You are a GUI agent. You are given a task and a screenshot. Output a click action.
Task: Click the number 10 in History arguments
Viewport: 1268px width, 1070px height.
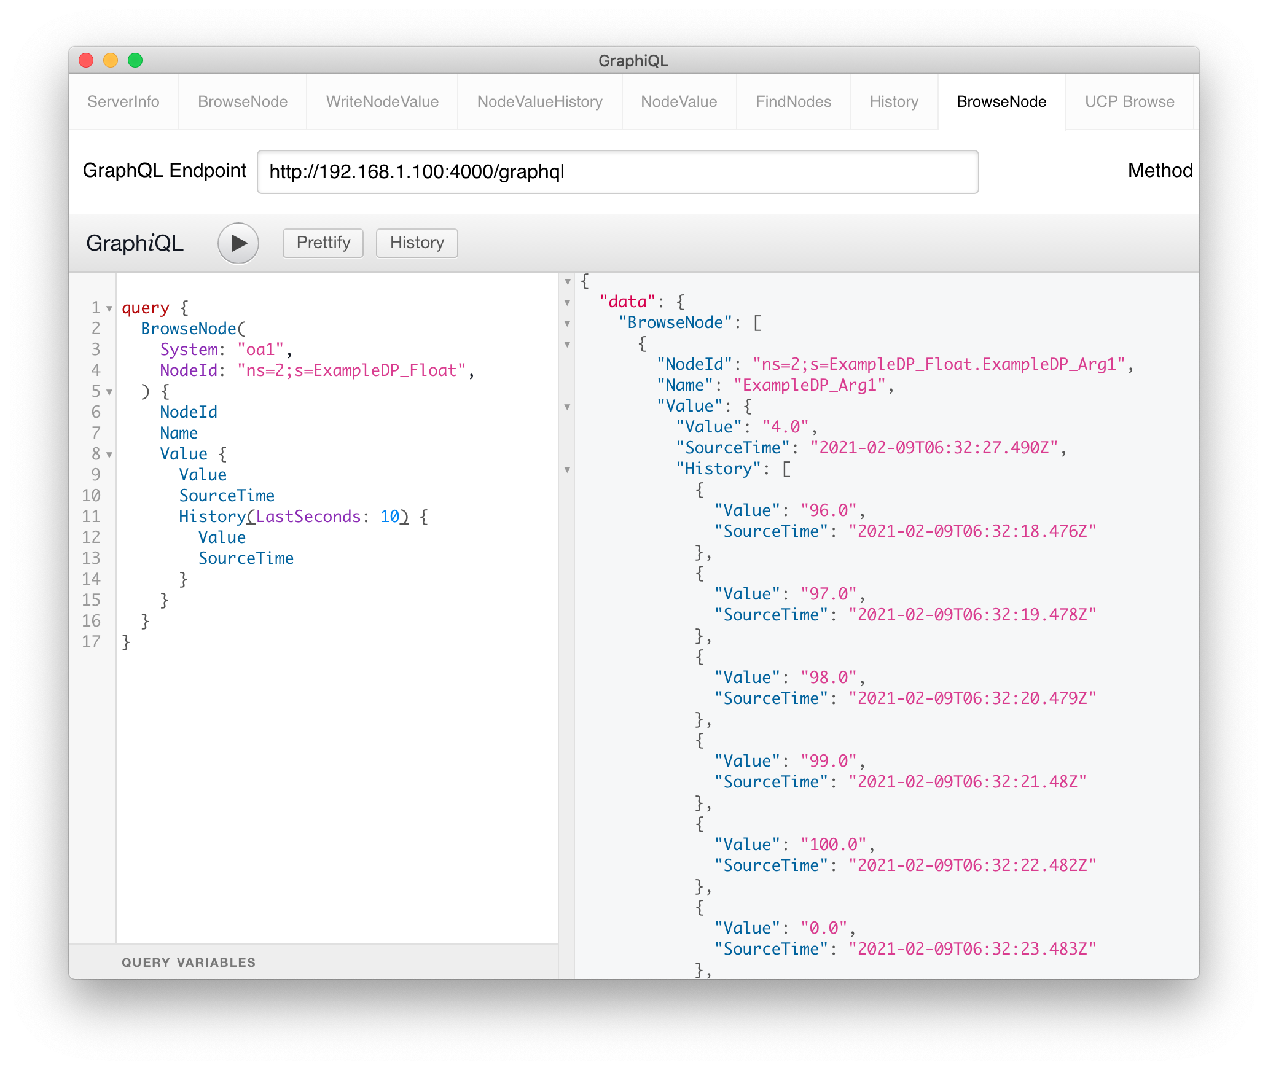coord(389,517)
